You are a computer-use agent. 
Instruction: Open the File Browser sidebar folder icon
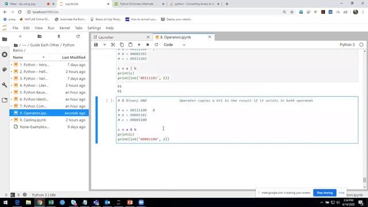[5, 39]
